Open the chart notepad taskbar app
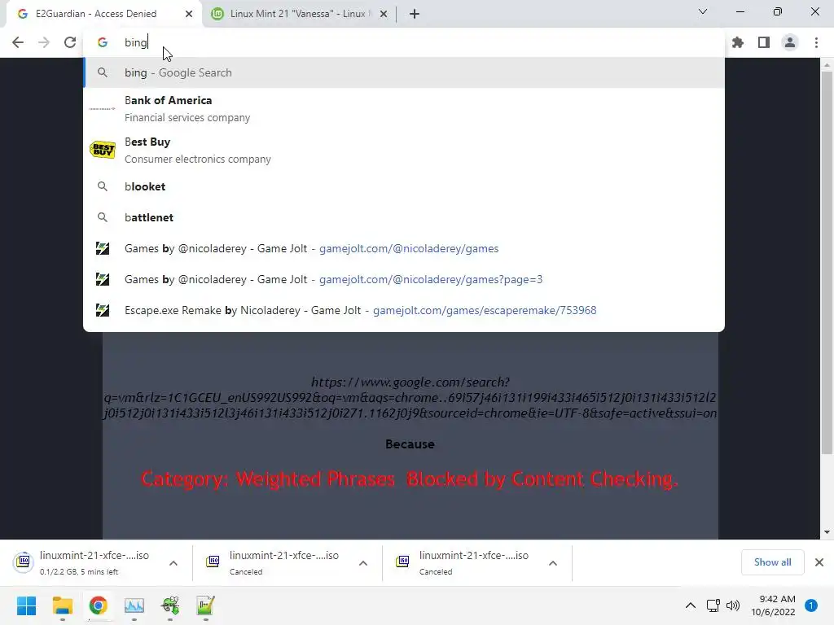Image resolution: width=834 pixels, height=625 pixels. point(205,605)
